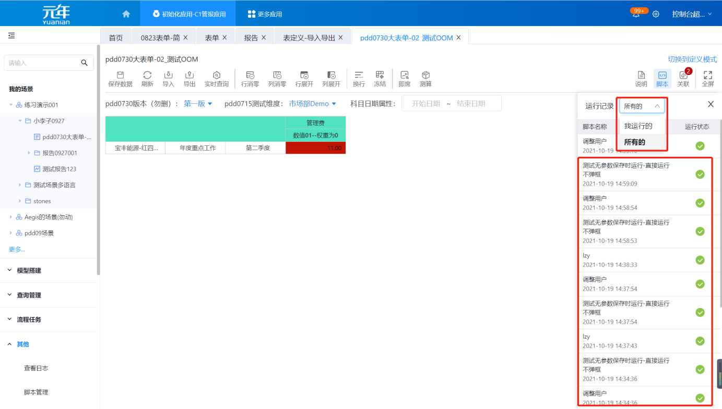Click the 刷新 refresh toolbar icon
The width and height of the screenshot is (722, 409).
tap(147, 75)
